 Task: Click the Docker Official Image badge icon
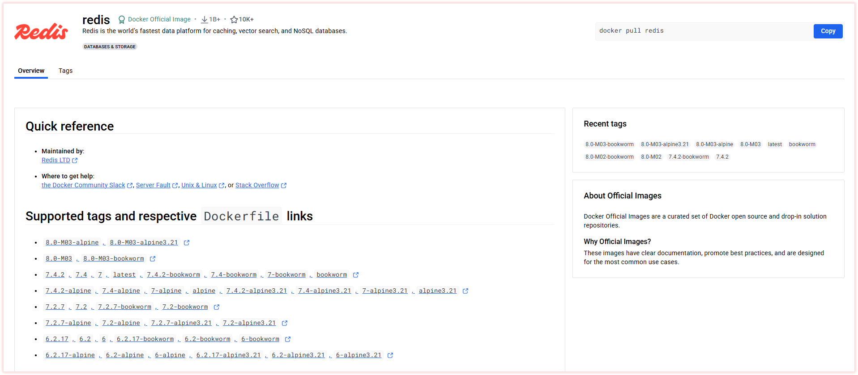[x=121, y=20]
